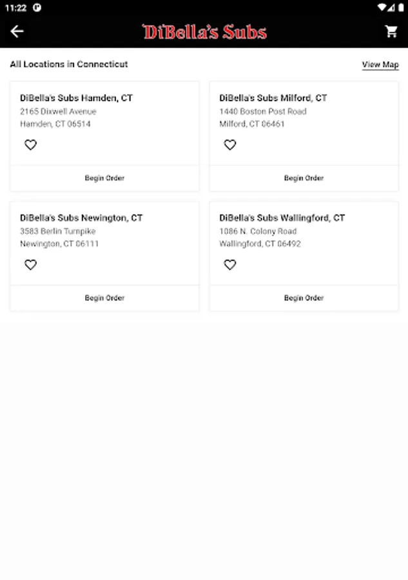Select DiBella's Subs Milford, CT title

tap(273, 98)
